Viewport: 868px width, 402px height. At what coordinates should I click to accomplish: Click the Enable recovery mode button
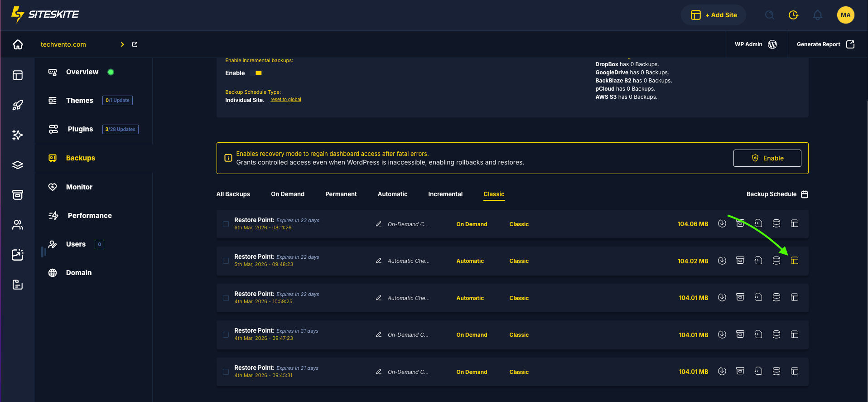tap(767, 158)
